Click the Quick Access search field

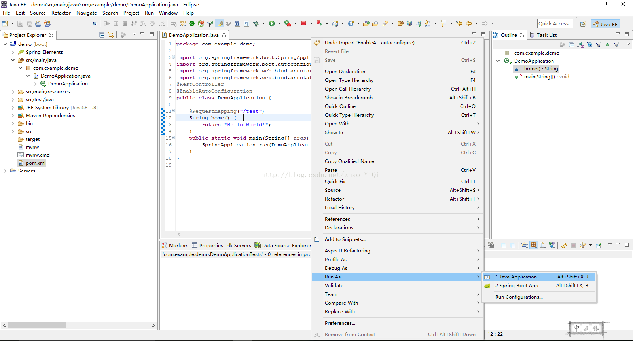click(555, 24)
